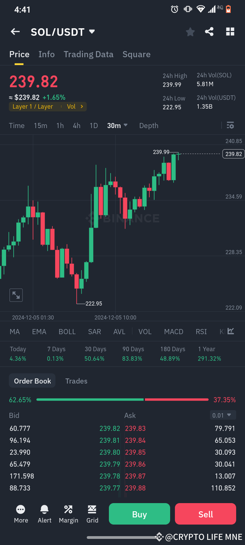
Task: Switch to the Trades tab
Action: tap(76, 380)
